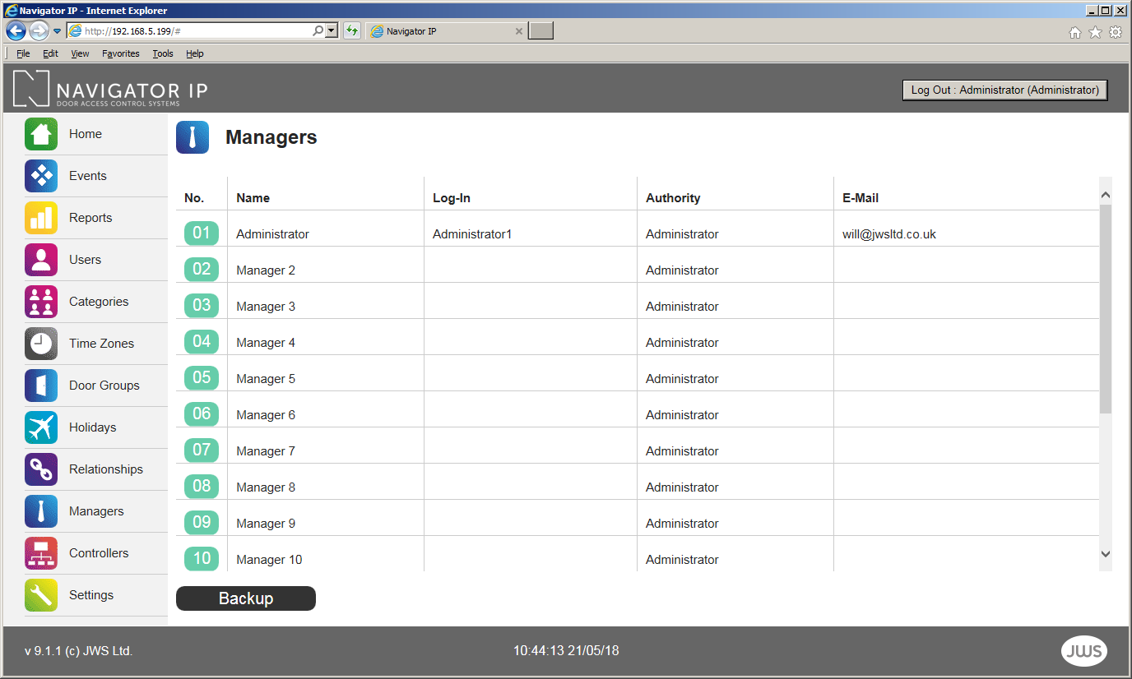1132x679 pixels.
Task: Select the Navigator IP browser tab
Action: point(445,31)
